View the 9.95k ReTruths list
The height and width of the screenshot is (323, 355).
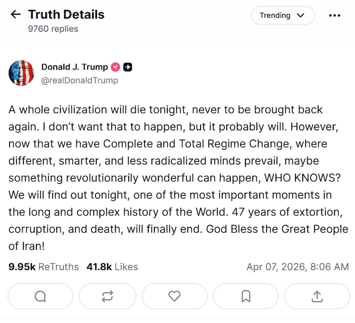coord(44,267)
